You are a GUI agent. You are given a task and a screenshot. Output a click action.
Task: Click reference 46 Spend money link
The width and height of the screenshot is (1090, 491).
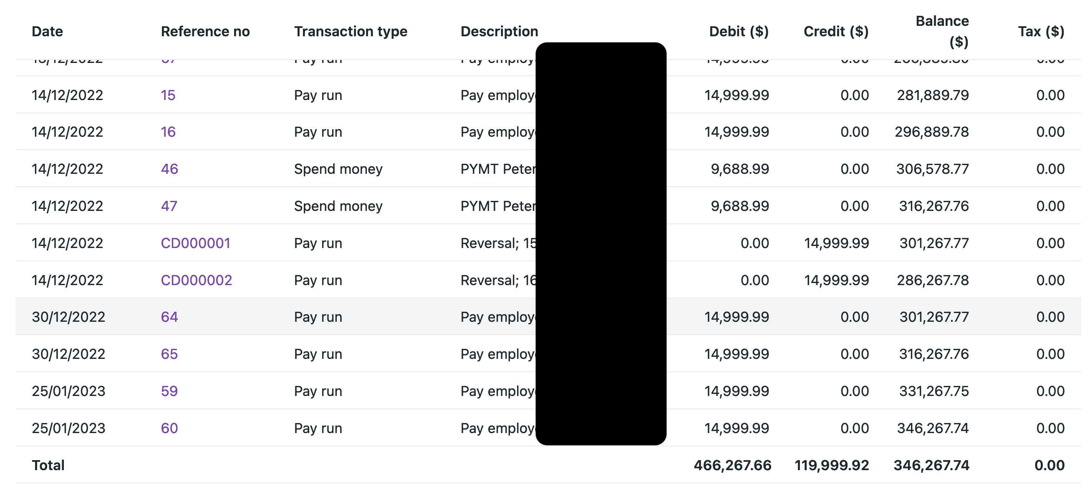[169, 169]
